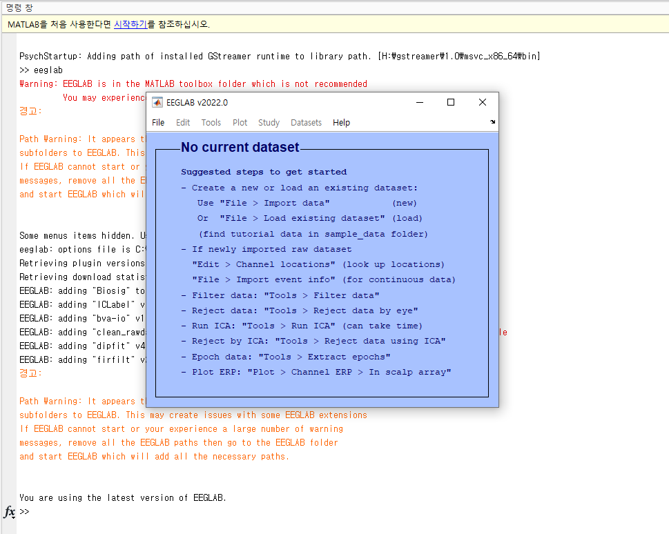This screenshot has height=534, width=669.
Task: Open the Datasets menu in EEGLAB
Action: click(x=306, y=122)
